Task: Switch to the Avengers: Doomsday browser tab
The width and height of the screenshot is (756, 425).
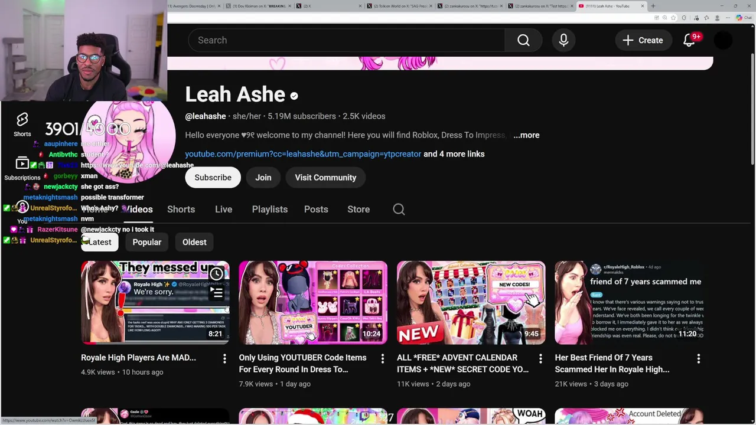Action: [195, 6]
